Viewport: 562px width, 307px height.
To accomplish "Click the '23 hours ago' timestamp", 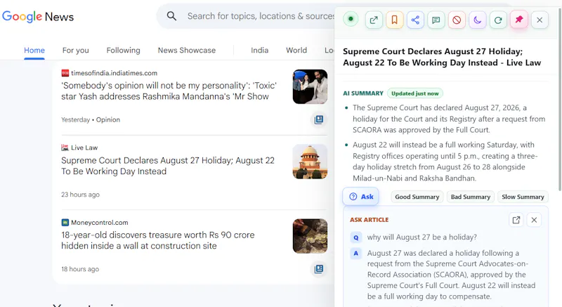I will pos(80,195).
